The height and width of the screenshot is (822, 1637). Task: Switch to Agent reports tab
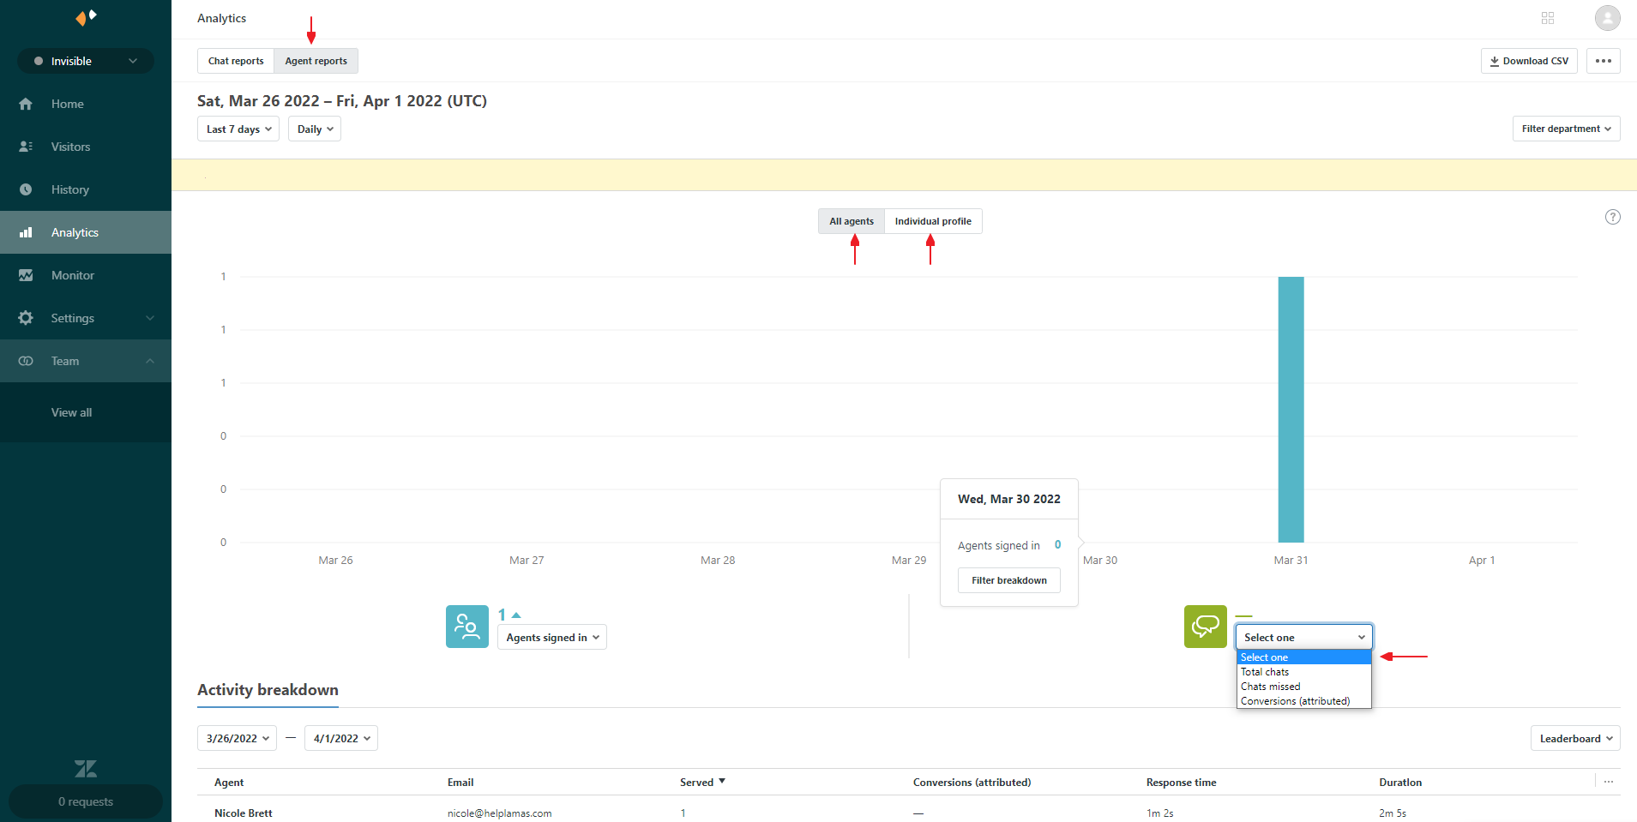click(x=316, y=61)
